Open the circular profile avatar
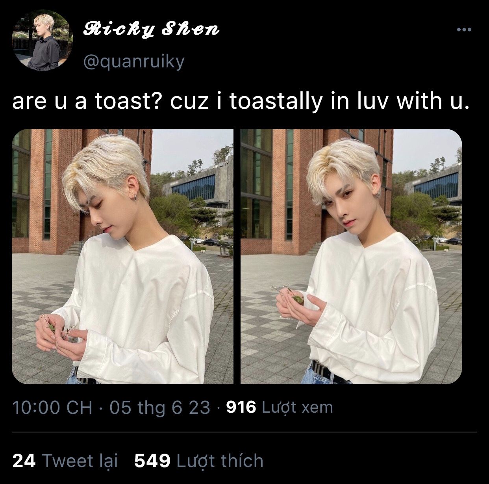Screen dimensions: 489x484 coord(43,41)
